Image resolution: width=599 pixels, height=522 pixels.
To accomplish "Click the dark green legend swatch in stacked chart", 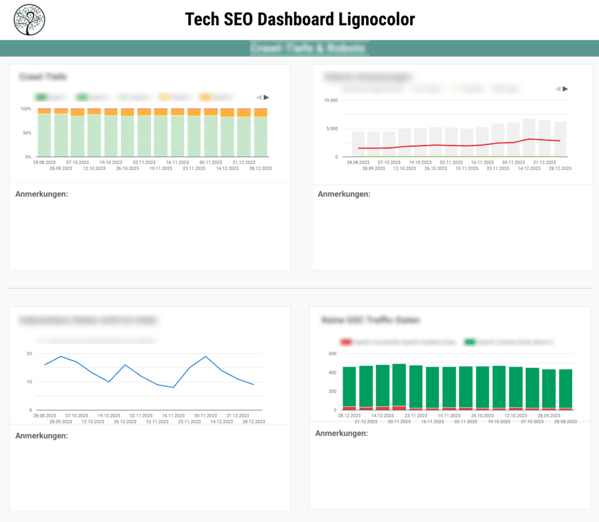I will pos(41,98).
